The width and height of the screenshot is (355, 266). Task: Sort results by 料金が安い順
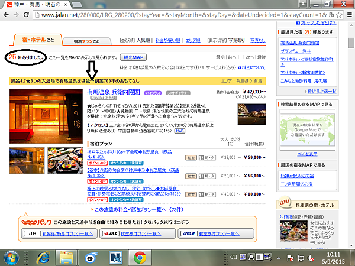pyautogui.click(x=168, y=40)
